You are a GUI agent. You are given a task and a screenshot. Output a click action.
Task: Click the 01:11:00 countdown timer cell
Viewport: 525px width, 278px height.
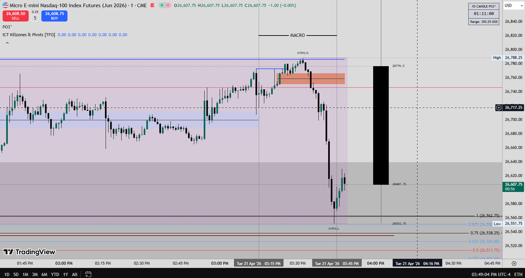(483, 14)
